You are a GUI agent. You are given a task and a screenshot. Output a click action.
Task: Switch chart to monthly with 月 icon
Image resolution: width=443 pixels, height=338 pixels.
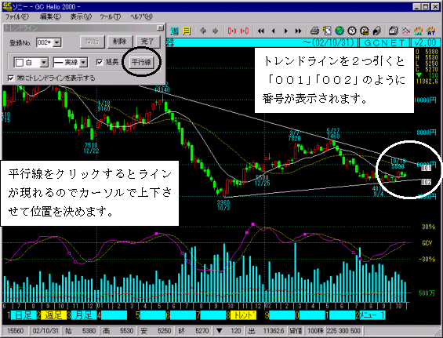187,31
